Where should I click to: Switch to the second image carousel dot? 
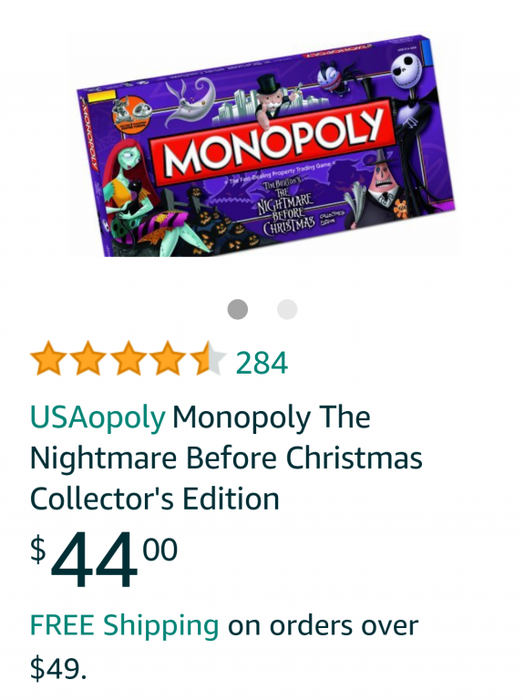coord(287,309)
